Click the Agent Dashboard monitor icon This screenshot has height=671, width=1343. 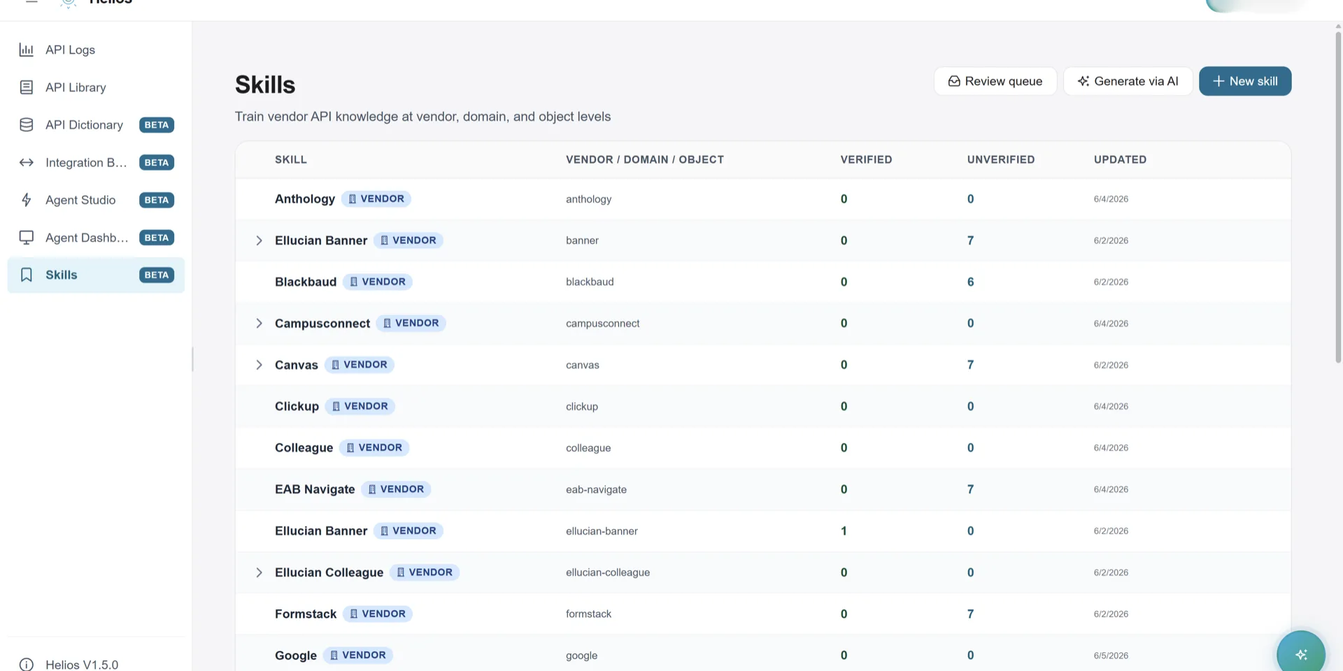tap(27, 238)
